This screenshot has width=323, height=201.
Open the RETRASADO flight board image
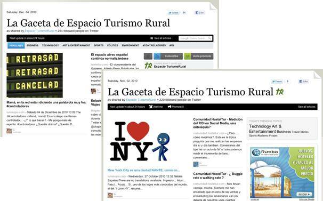[35, 75]
